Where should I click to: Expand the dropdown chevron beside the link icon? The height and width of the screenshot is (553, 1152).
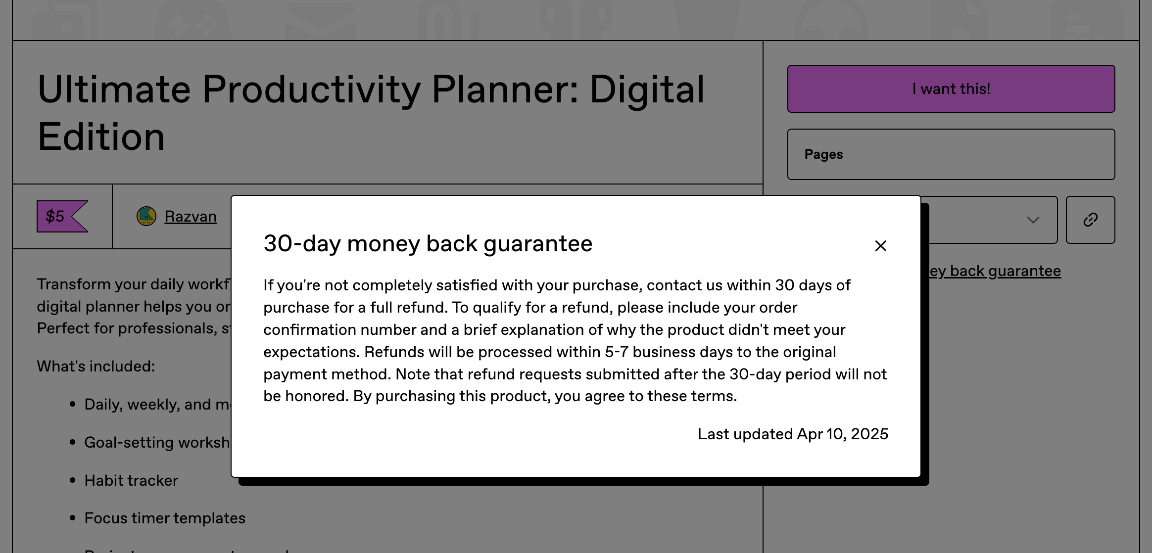(x=1033, y=220)
